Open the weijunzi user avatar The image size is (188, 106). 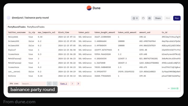pos(9,18)
